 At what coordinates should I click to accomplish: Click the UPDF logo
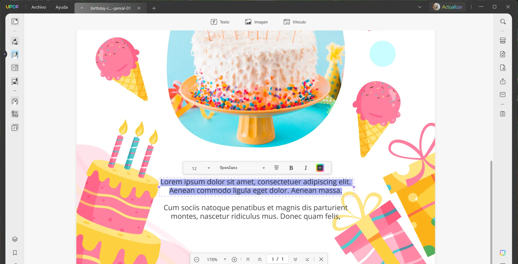point(12,7)
